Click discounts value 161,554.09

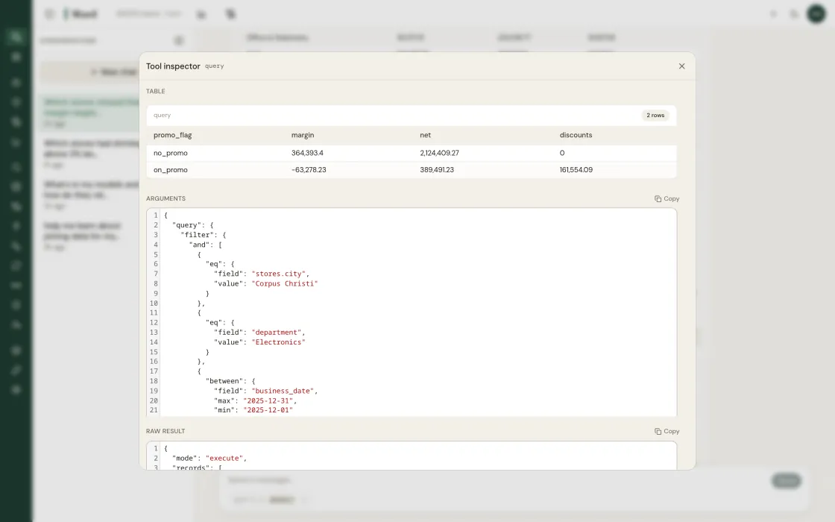(576, 170)
